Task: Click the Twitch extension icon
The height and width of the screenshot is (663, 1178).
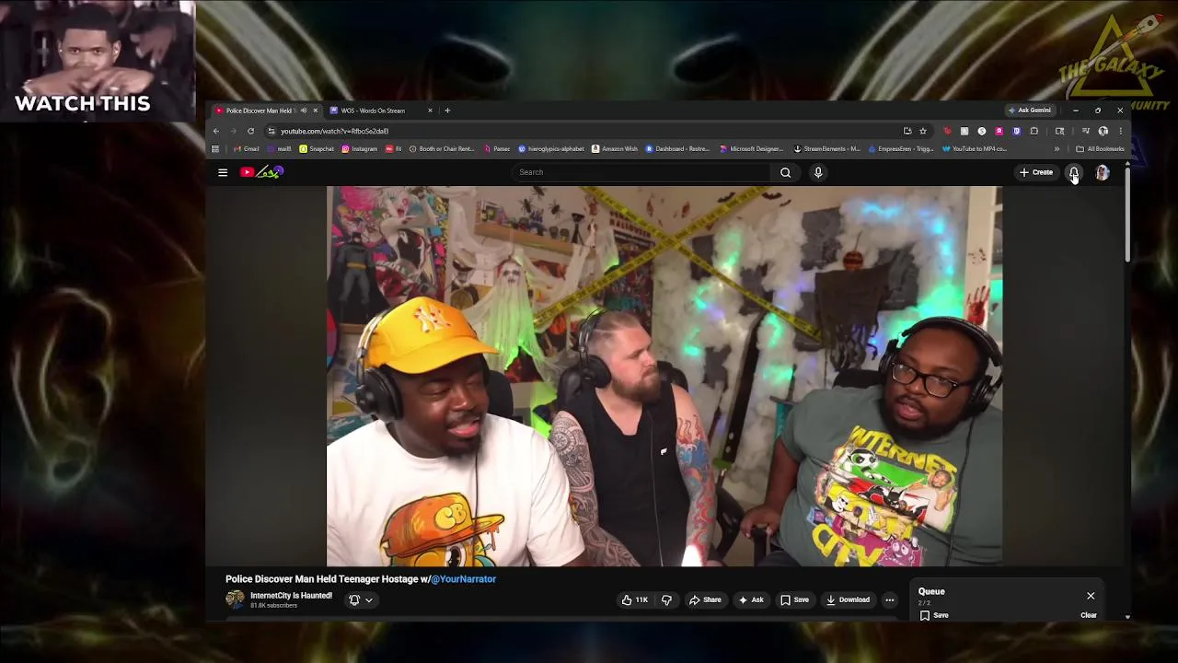Action: coord(1016,131)
